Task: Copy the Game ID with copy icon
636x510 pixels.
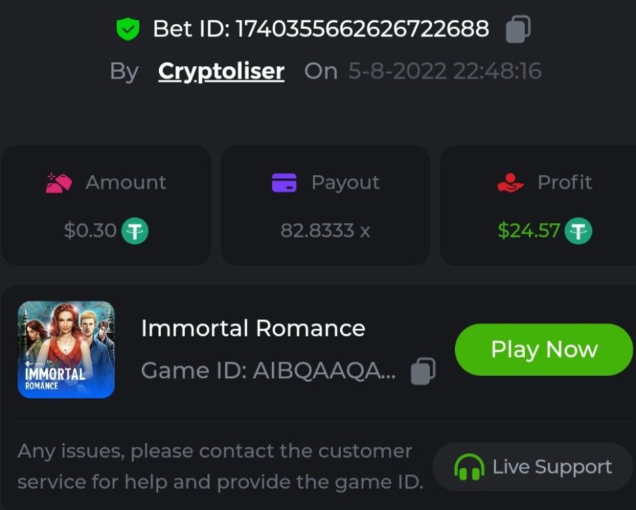Action: pyautogui.click(x=423, y=371)
